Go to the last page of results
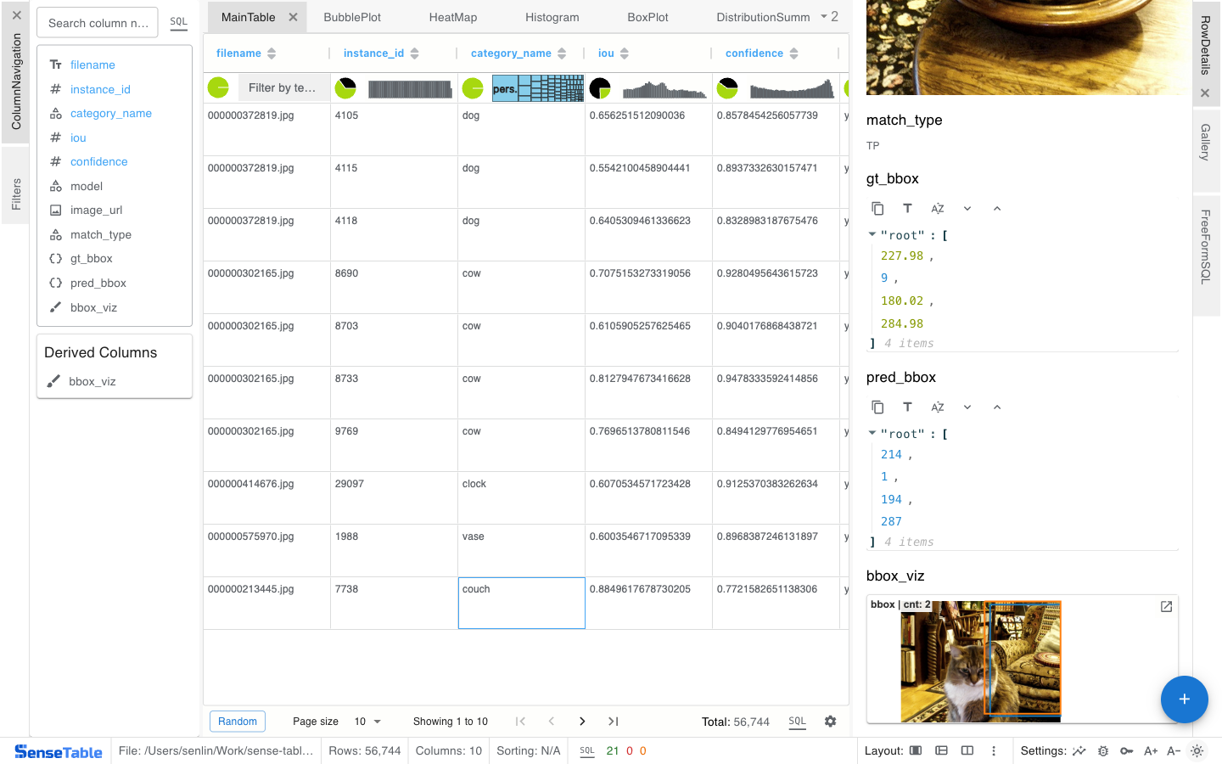 pos(613,722)
